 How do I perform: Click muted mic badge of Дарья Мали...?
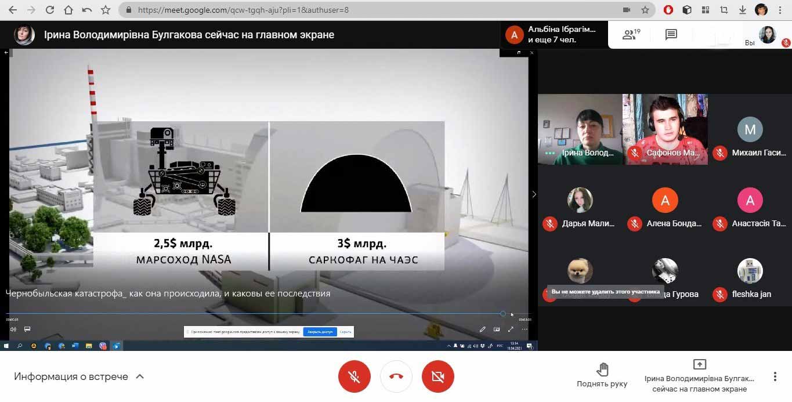click(550, 223)
